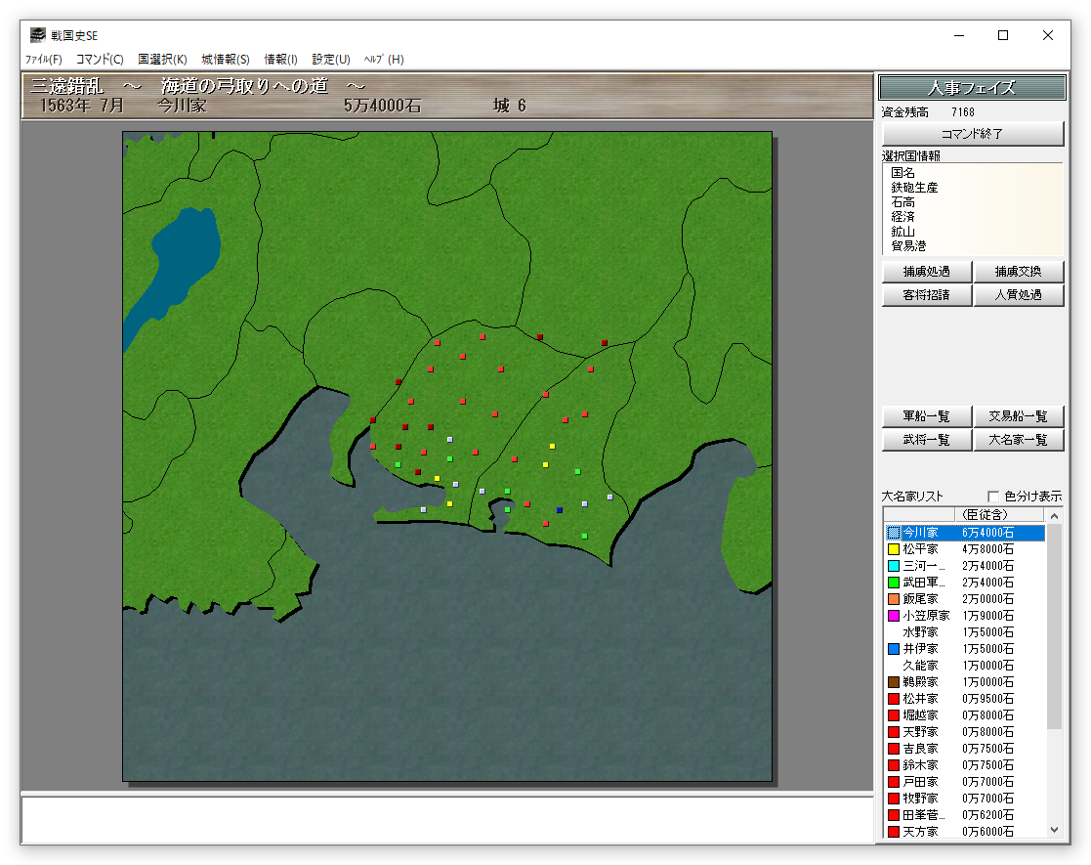The height and width of the screenshot is (865, 1091).
Task: Click the 捕虜交換 button
Action: [1018, 271]
